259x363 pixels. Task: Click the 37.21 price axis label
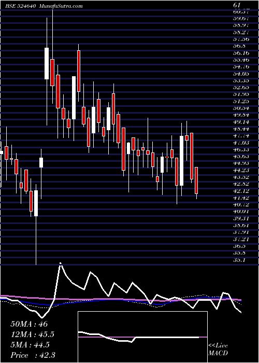tap(241, 239)
